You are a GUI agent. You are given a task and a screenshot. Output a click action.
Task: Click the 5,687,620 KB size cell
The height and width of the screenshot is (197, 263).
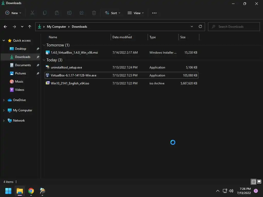(x=189, y=83)
